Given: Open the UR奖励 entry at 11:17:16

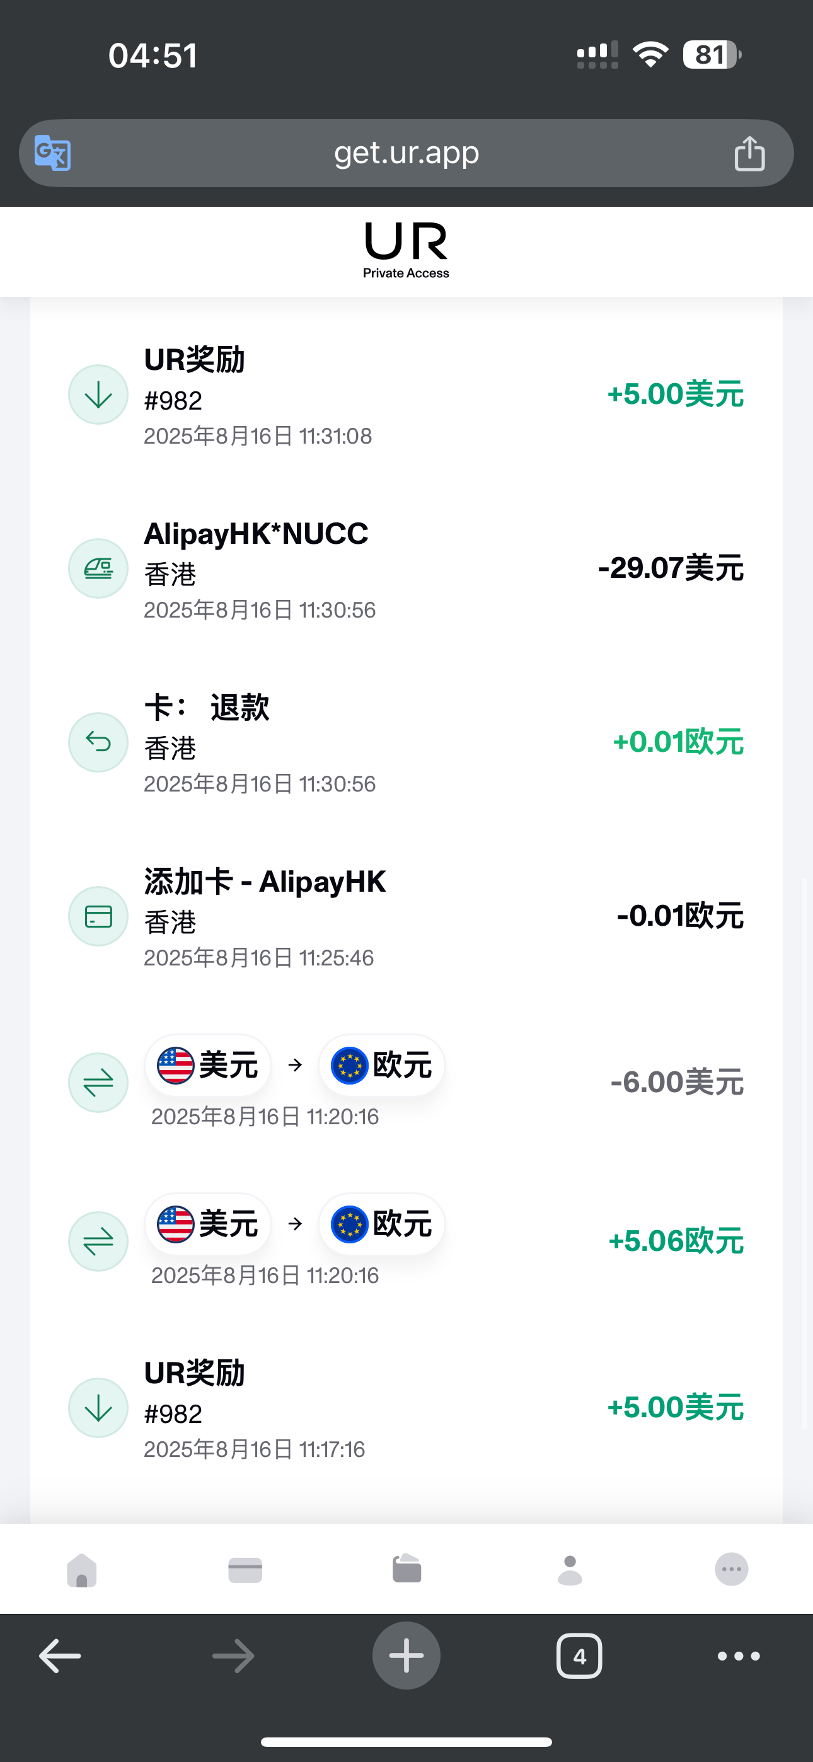Looking at the screenshot, I should pos(407,1408).
